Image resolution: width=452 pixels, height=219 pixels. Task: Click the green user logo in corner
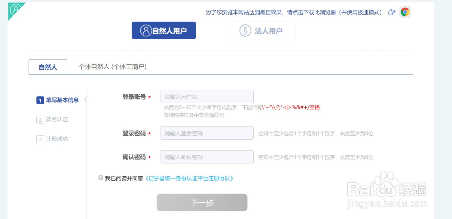pos(15,10)
